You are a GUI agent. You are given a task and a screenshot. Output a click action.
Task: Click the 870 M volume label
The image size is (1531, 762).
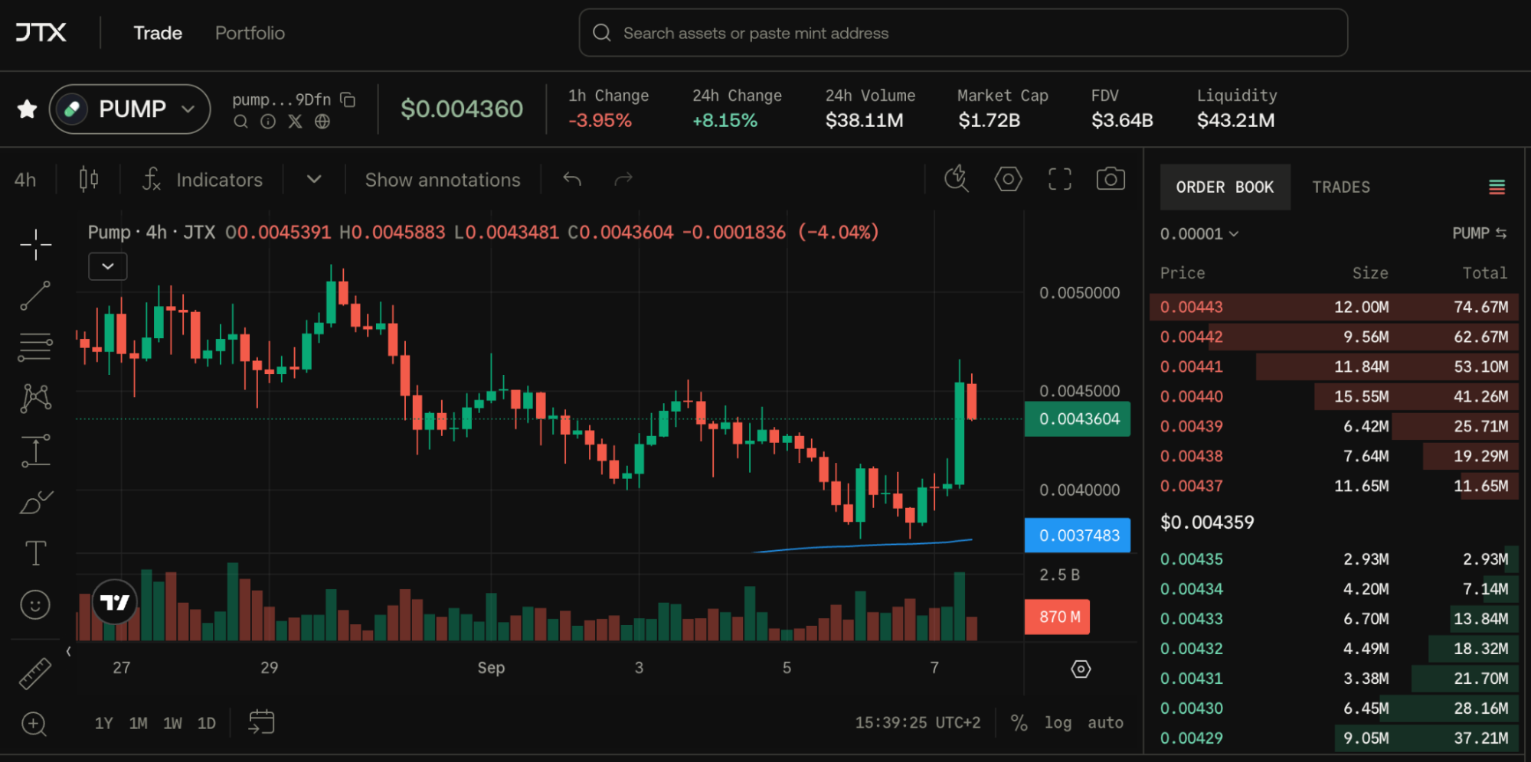pyautogui.click(x=1058, y=617)
